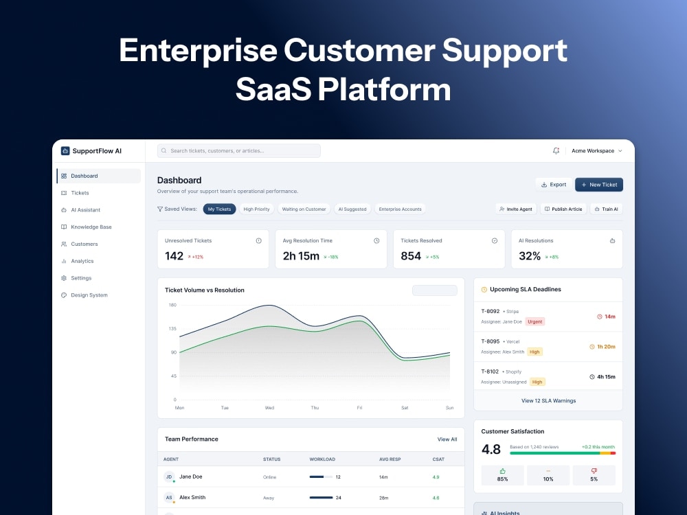Screen dimensions: 687x515
Task: Select the My Tickets saved view
Action: pos(220,209)
